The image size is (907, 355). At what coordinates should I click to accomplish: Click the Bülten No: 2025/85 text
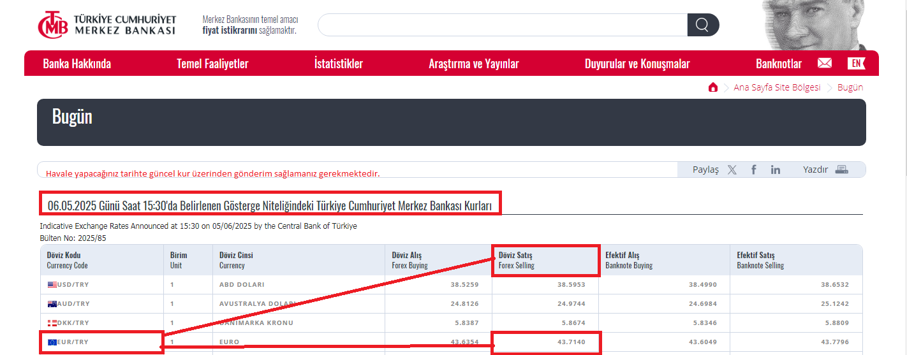pyautogui.click(x=72, y=237)
